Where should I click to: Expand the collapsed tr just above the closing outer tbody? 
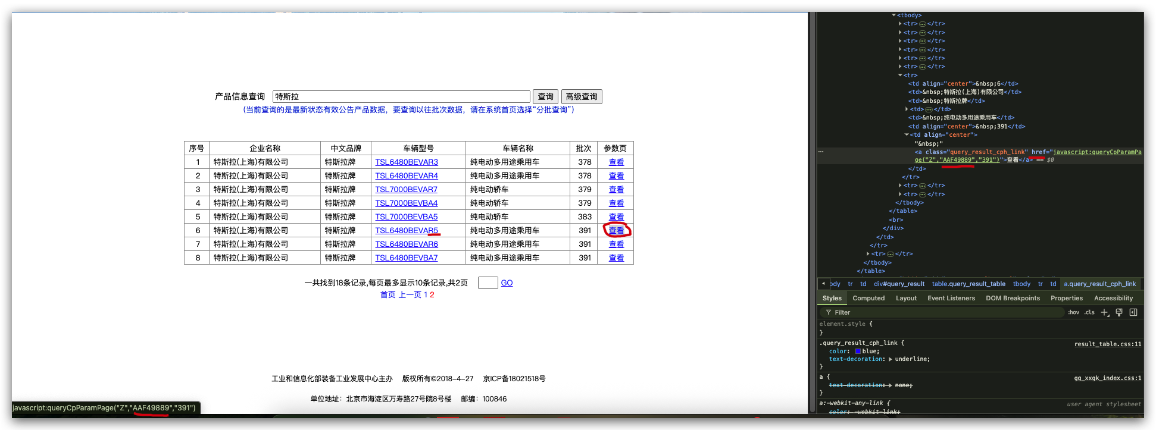(868, 254)
